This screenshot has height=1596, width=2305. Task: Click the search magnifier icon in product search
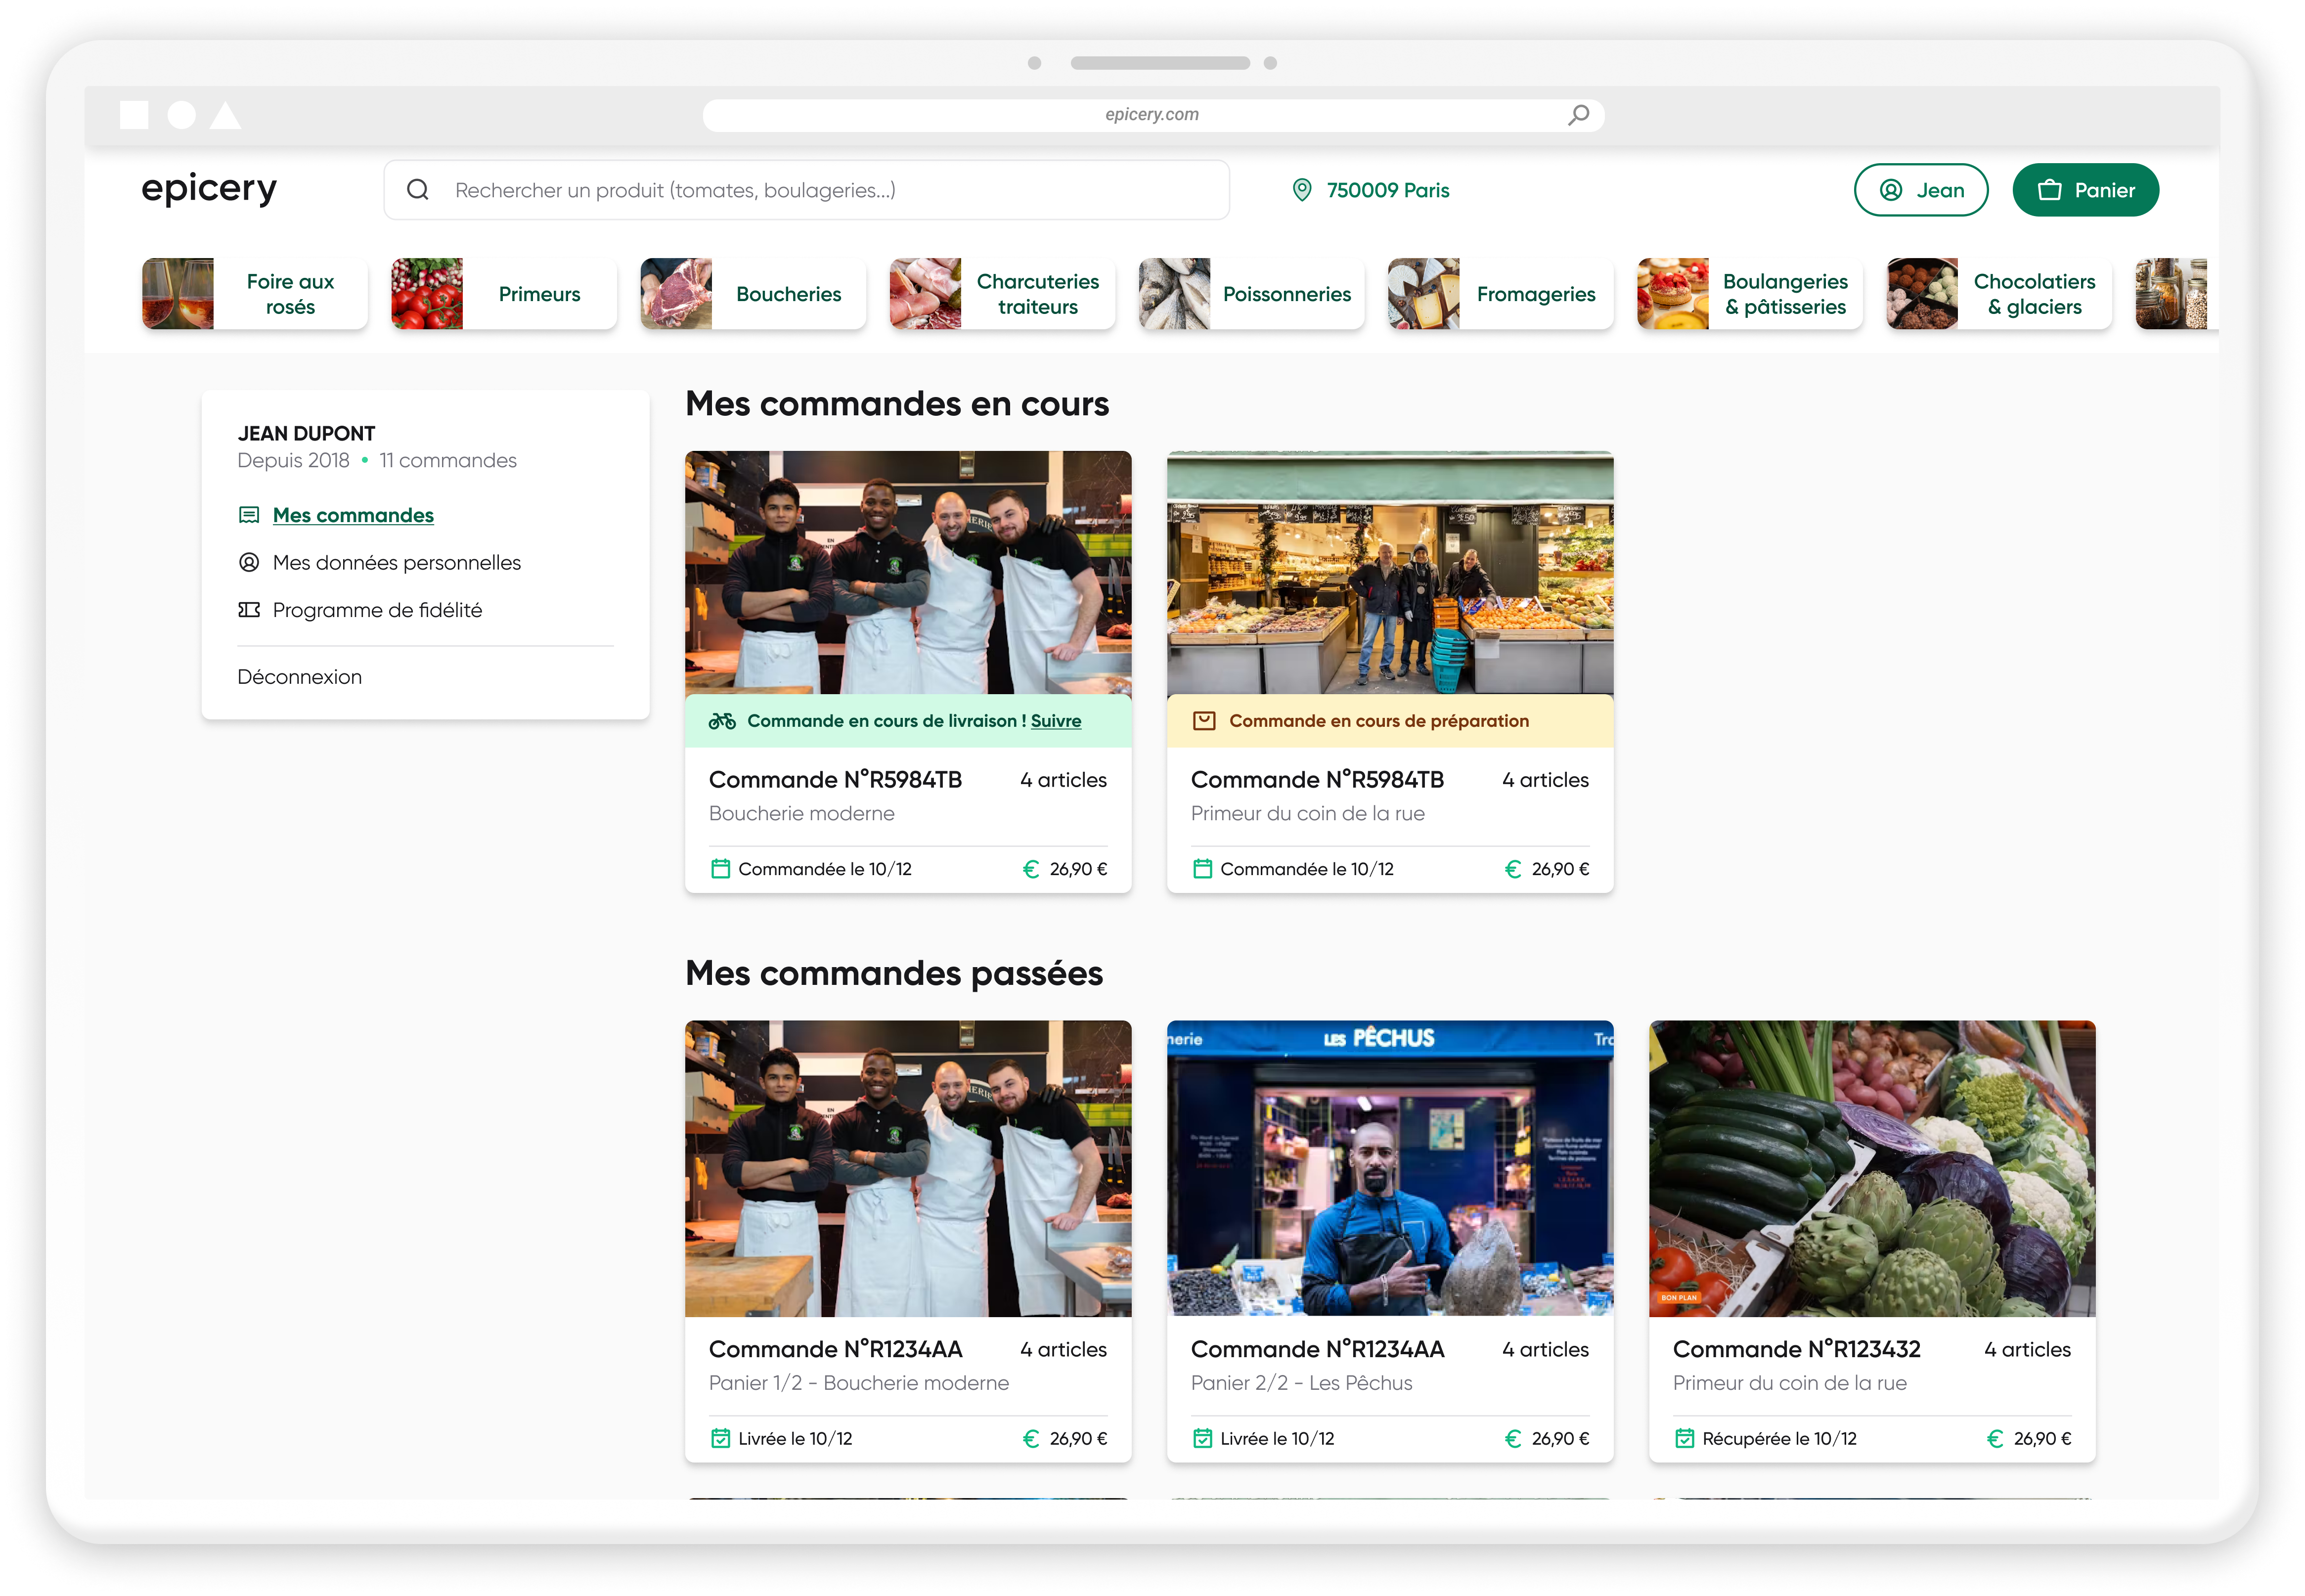click(418, 190)
